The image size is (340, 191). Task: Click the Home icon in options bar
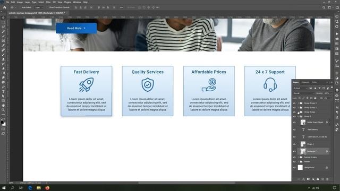(5, 7)
